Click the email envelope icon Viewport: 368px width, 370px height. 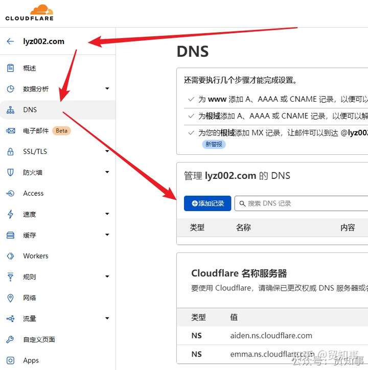10,130
